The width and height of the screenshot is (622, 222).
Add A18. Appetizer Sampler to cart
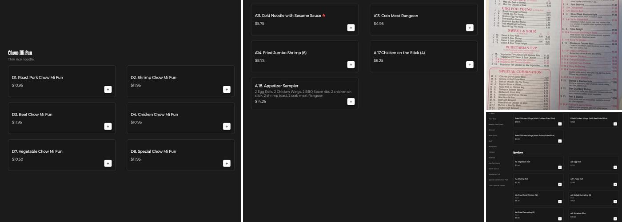coord(351,101)
